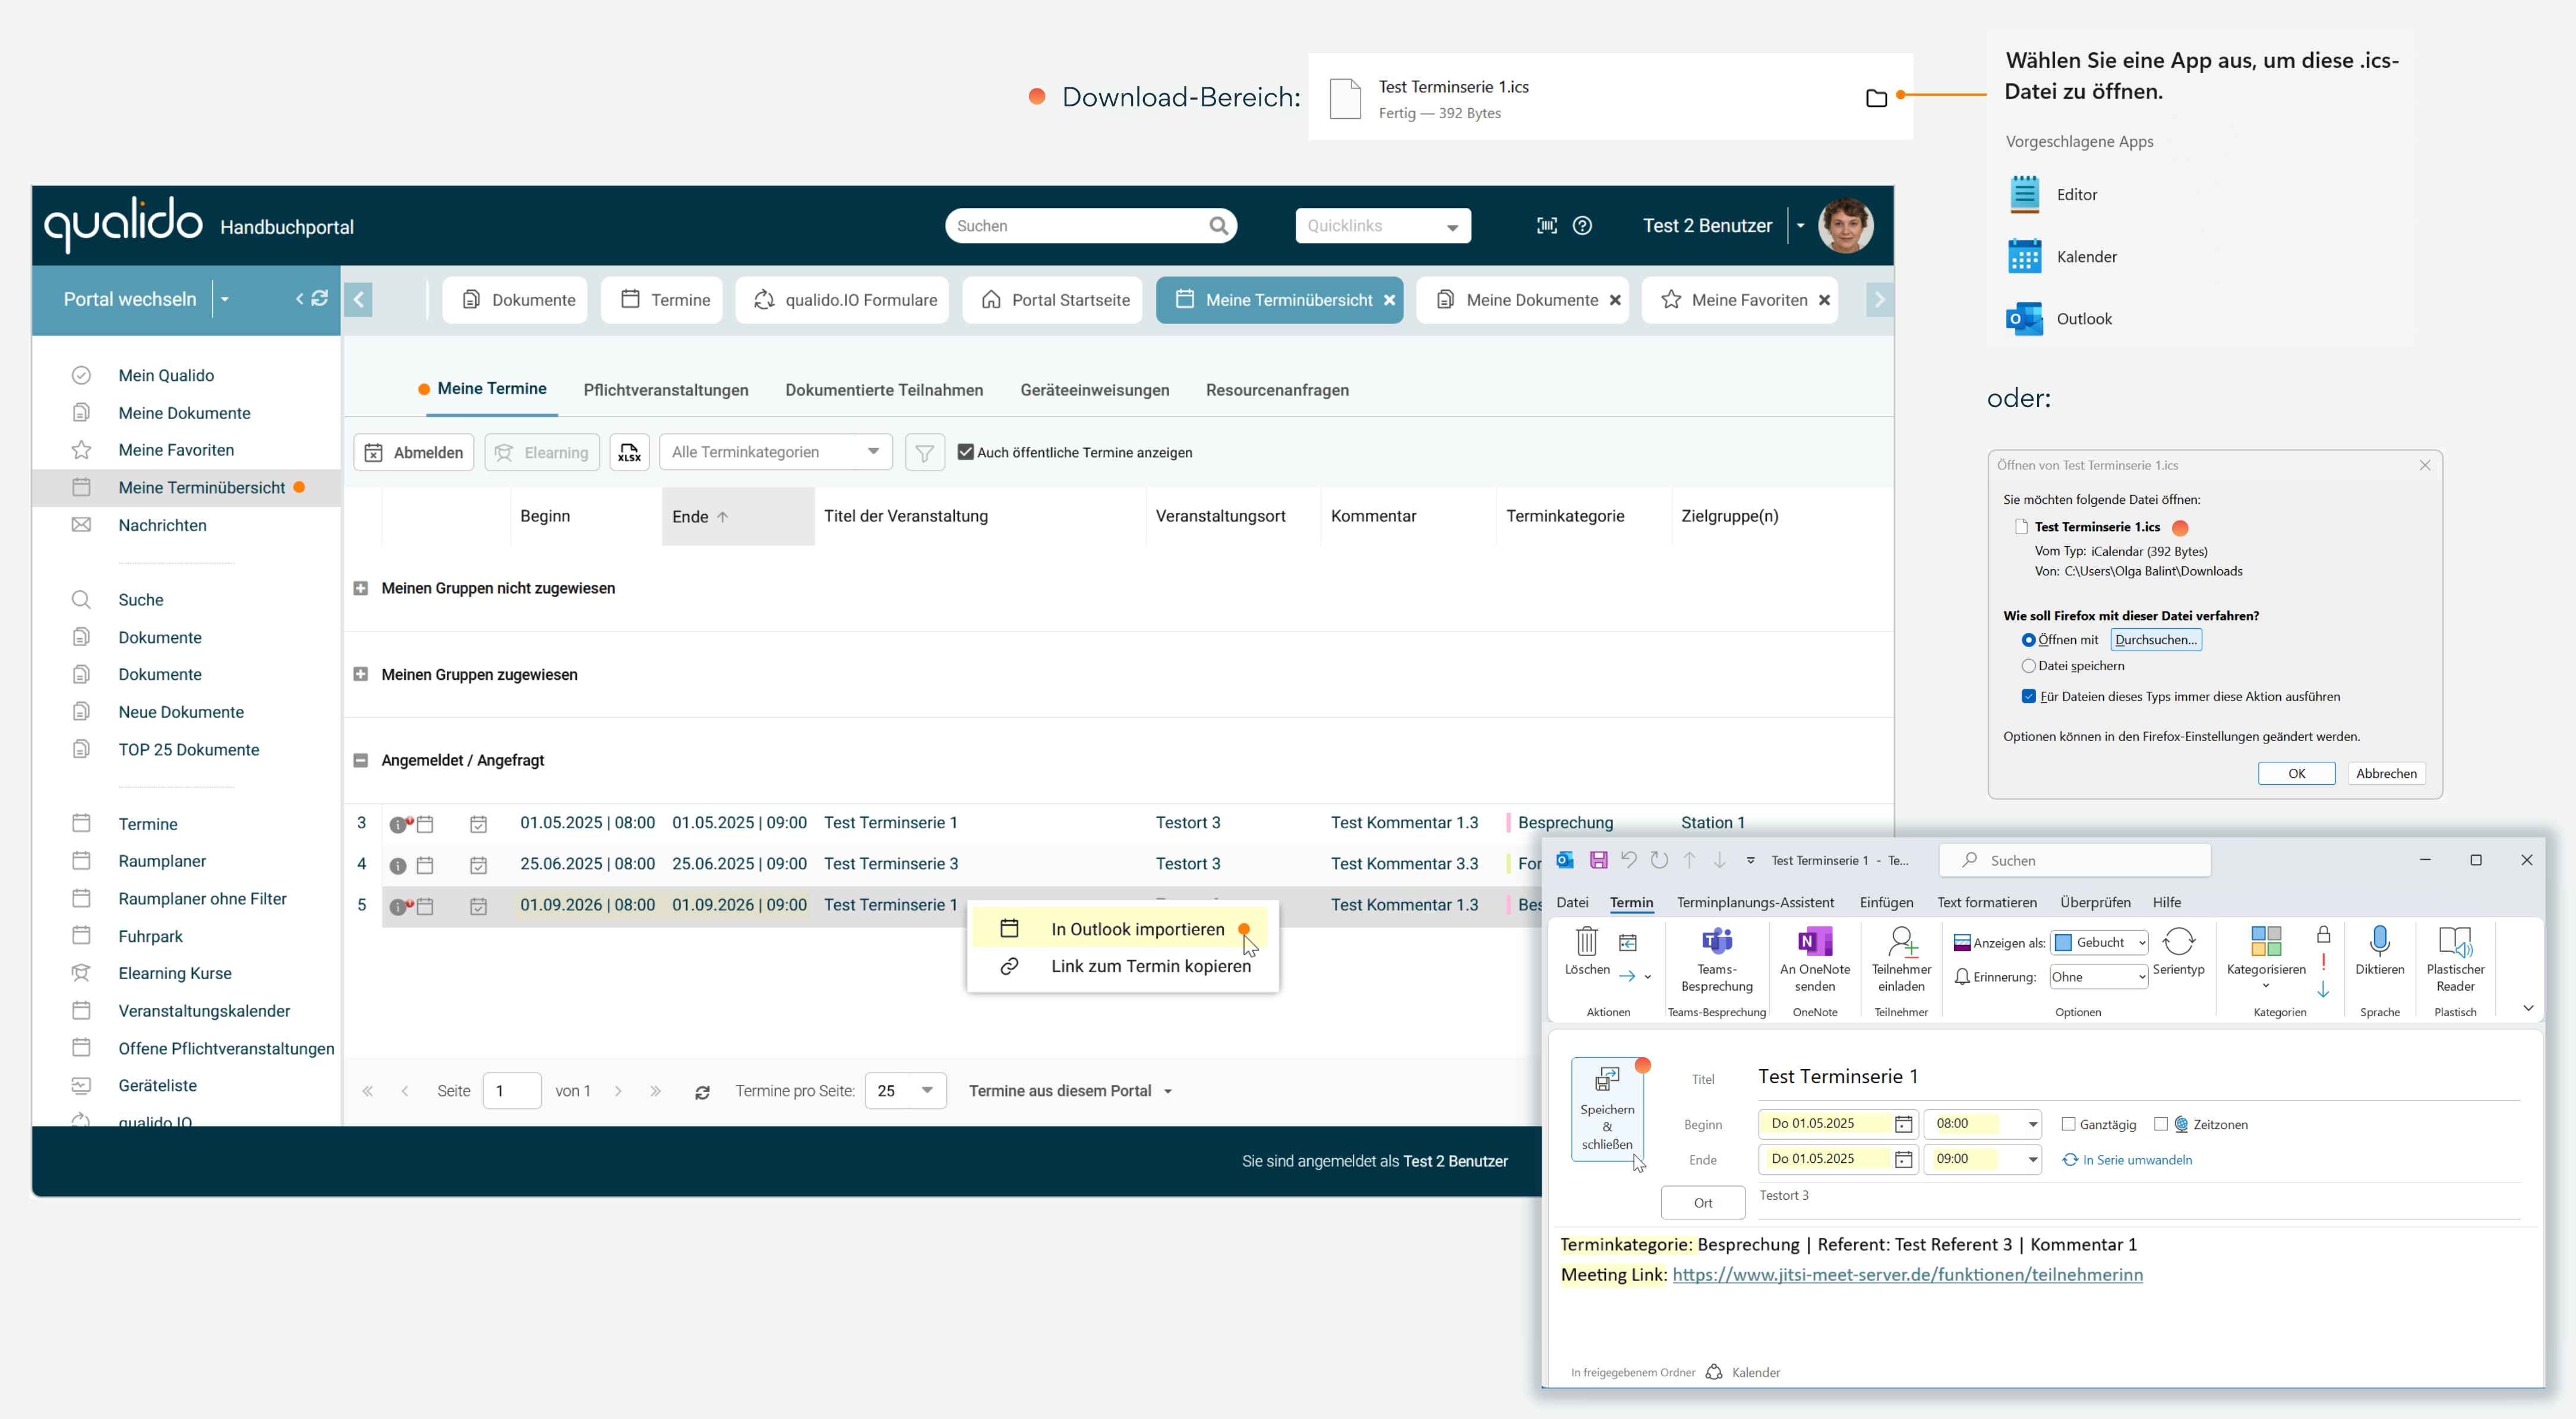
Task: Click the filter funnel icon
Action: [x=924, y=452]
